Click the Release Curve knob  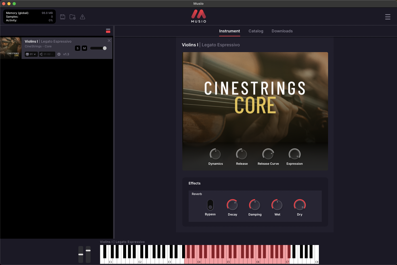268,154
